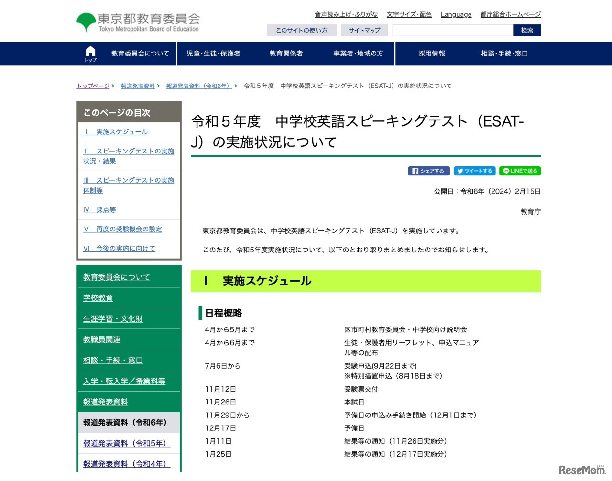This screenshot has height=481, width=612.
Task: Share the page via the Facebook シェアする icon
Action: coord(428,171)
